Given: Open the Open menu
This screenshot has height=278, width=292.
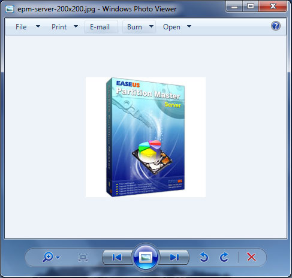Looking at the screenshot, I should point(171,27).
